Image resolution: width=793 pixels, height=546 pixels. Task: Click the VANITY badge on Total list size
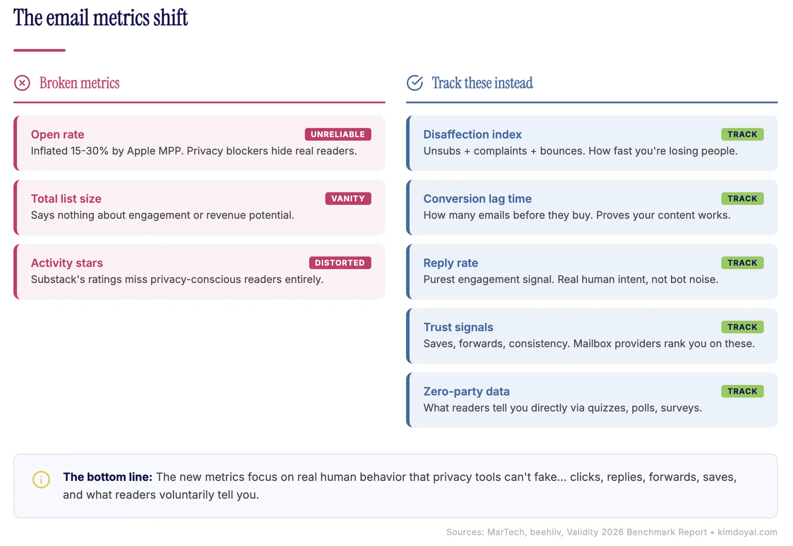coord(348,198)
